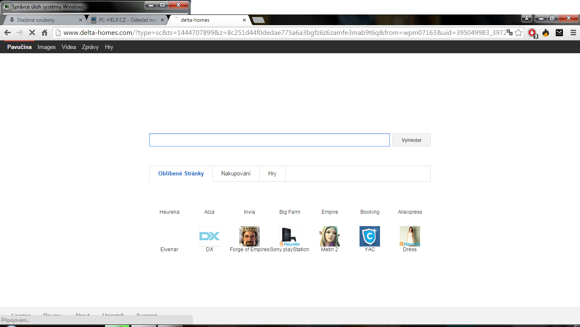Click the browser address bar URL
Viewport: 580px width, 327px height.
(x=284, y=33)
